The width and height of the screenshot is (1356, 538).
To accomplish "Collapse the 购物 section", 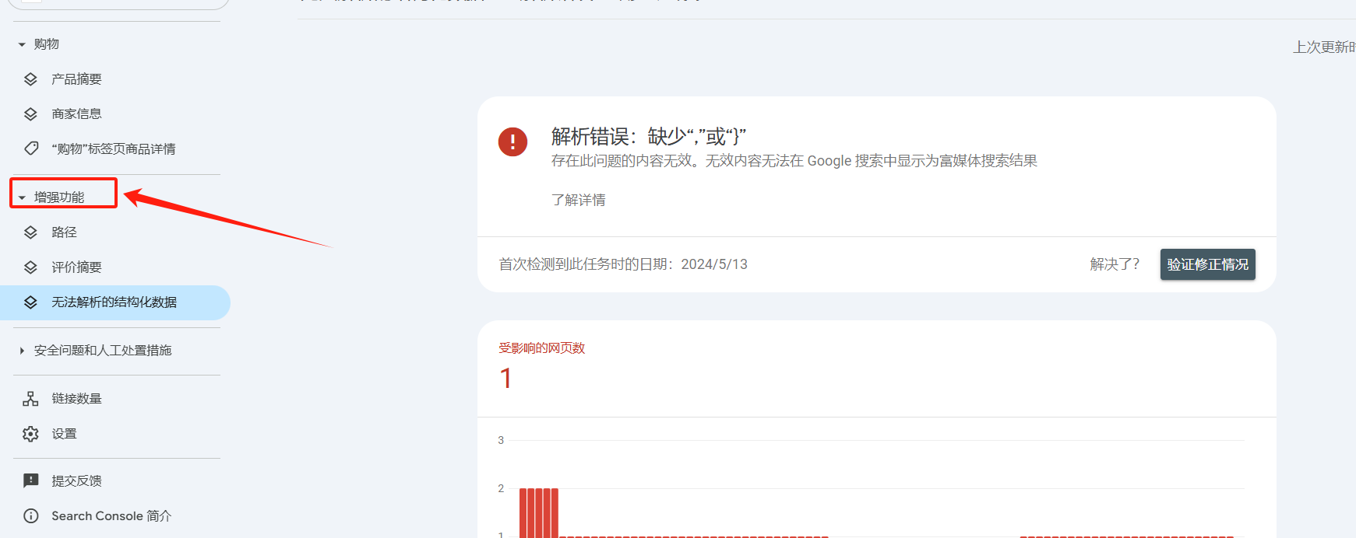I will [x=22, y=44].
